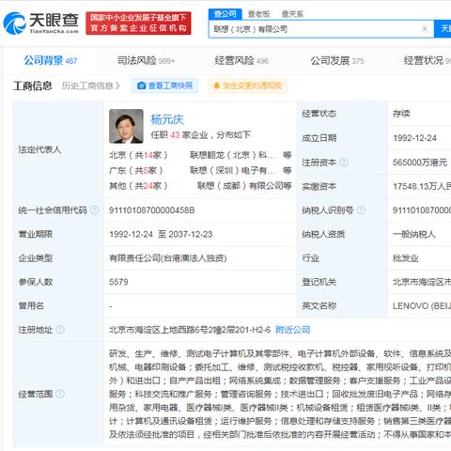Click the Tianyancha logo
Image resolution: width=451 pixels, height=451 pixels.
40,23
